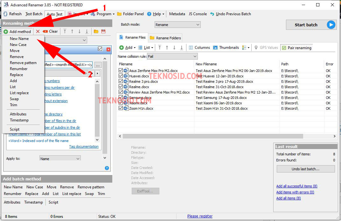Click Add all successful items (8) link
This screenshot has width=341, height=221.
(x=297, y=186)
